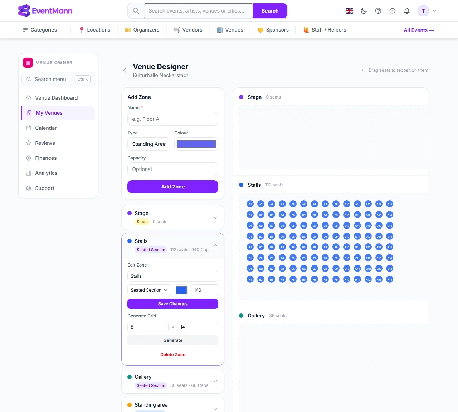The image size is (458, 412).
Task: Click the purple Search button
Action: [x=270, y=11]
